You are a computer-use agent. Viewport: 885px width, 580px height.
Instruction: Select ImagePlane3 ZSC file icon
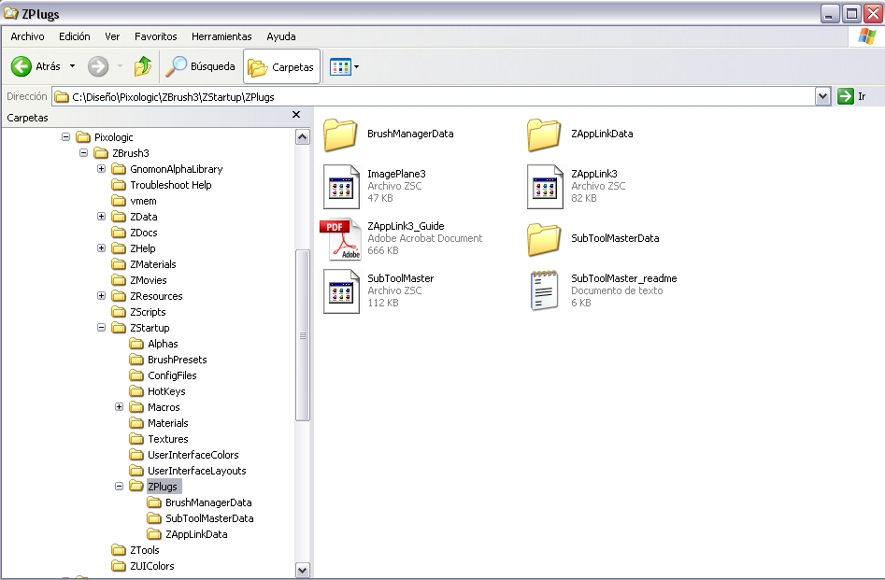pyautogui.click(x=341, y=187)
